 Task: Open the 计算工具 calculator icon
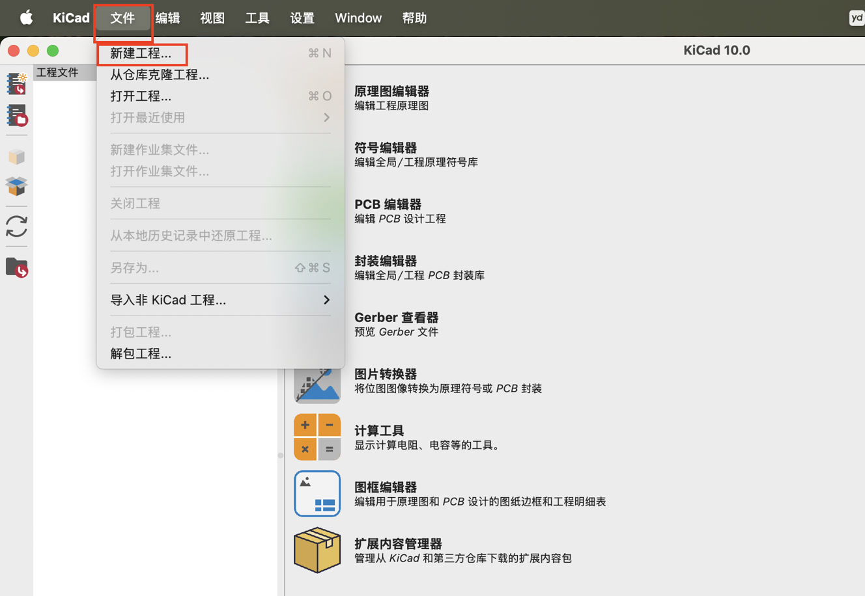pos(317,437)
